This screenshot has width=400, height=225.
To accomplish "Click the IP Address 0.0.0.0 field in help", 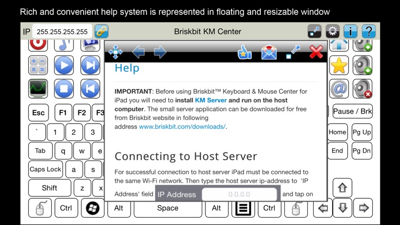I will coord(239,194).
